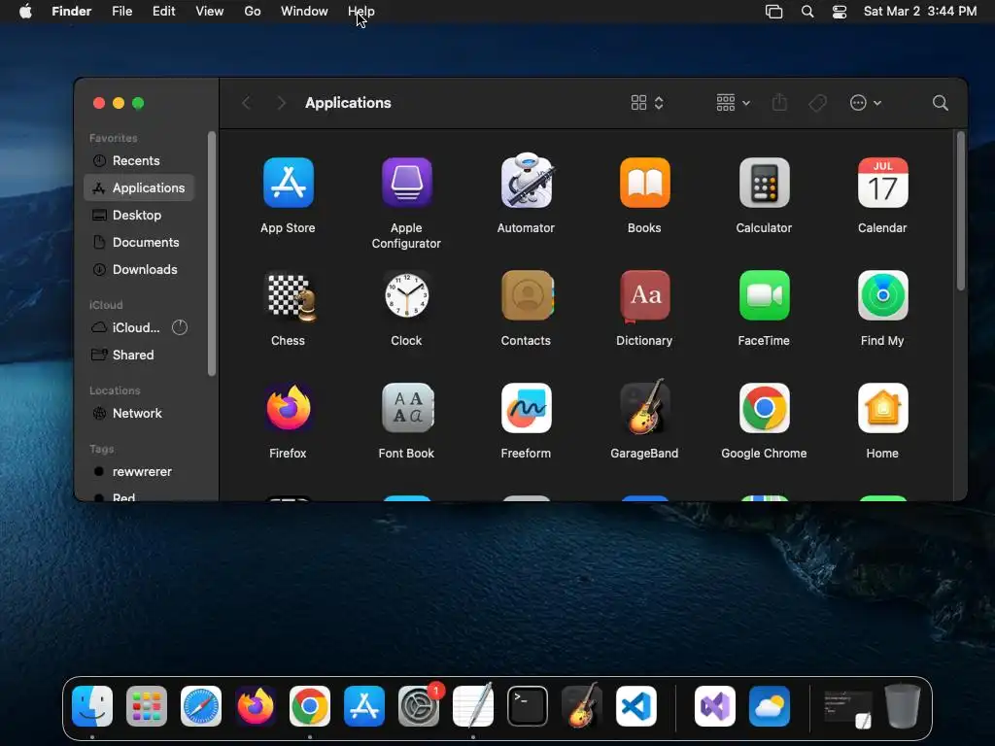The image size is (995, 746).
Task: Open the icon view switcher dropdown
Action: (646, 103)
